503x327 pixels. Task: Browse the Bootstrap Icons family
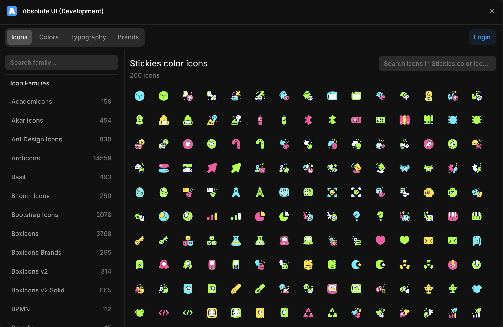tap(35, 215)
